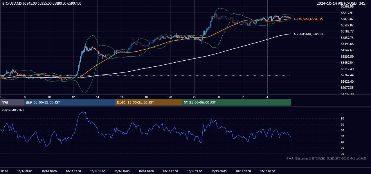
Task: Click hour tick 18 under price chart
Action: tap(146, 97)
